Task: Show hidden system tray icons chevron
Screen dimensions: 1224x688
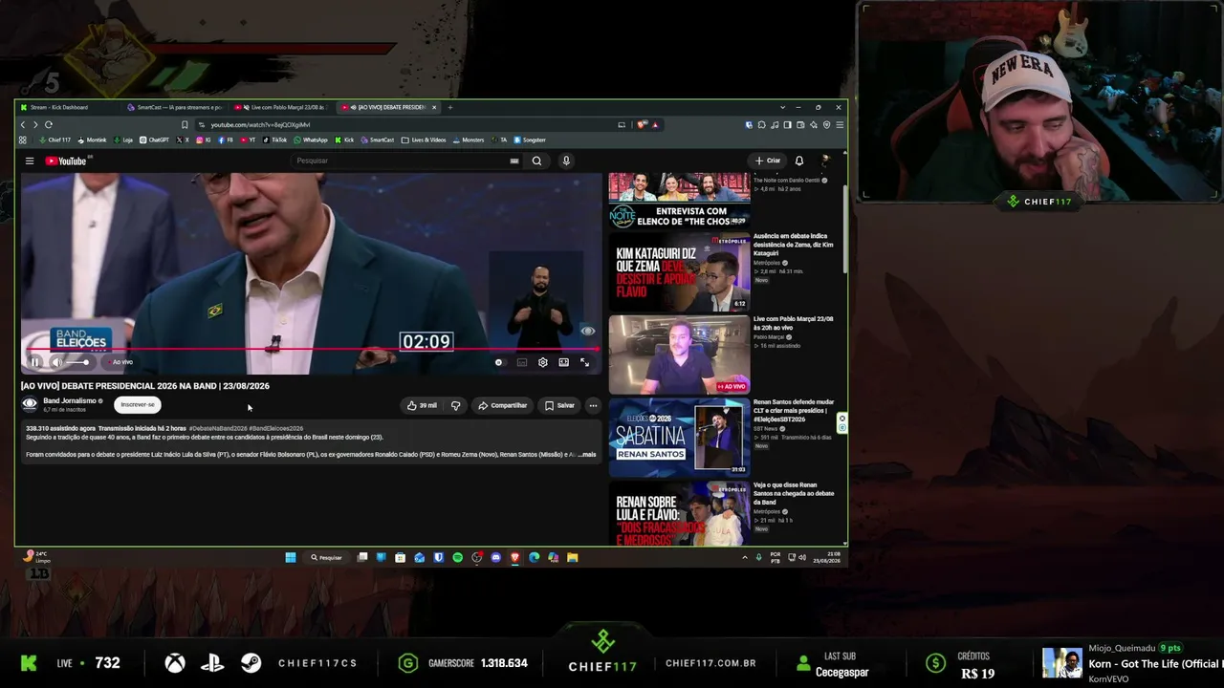Action: point(745,557)
